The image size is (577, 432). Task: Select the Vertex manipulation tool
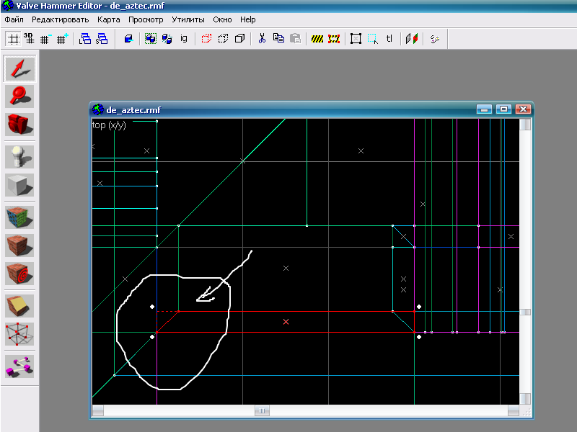point(19,334)
